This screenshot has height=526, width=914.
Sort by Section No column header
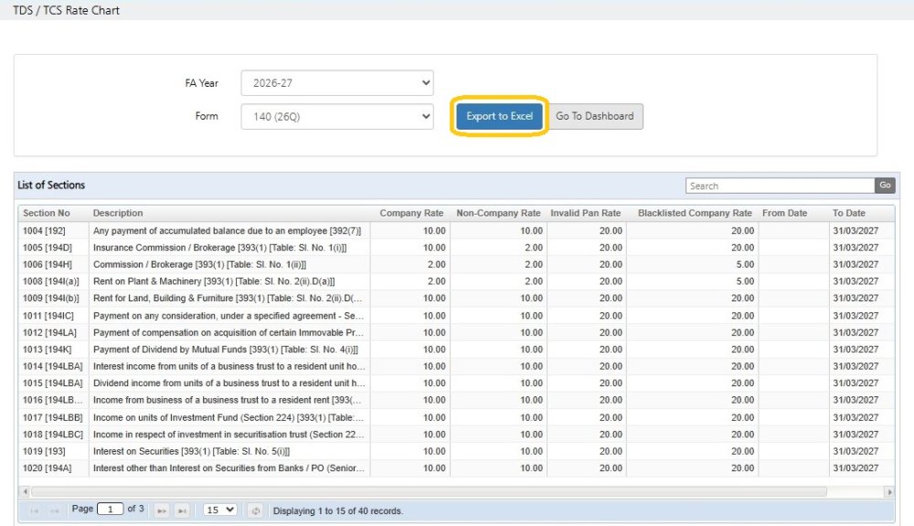pos(46,213)
